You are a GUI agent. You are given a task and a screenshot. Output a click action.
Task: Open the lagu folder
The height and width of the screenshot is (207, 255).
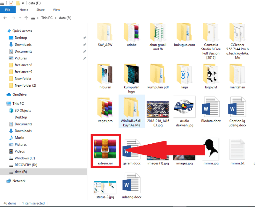point(185,76)
